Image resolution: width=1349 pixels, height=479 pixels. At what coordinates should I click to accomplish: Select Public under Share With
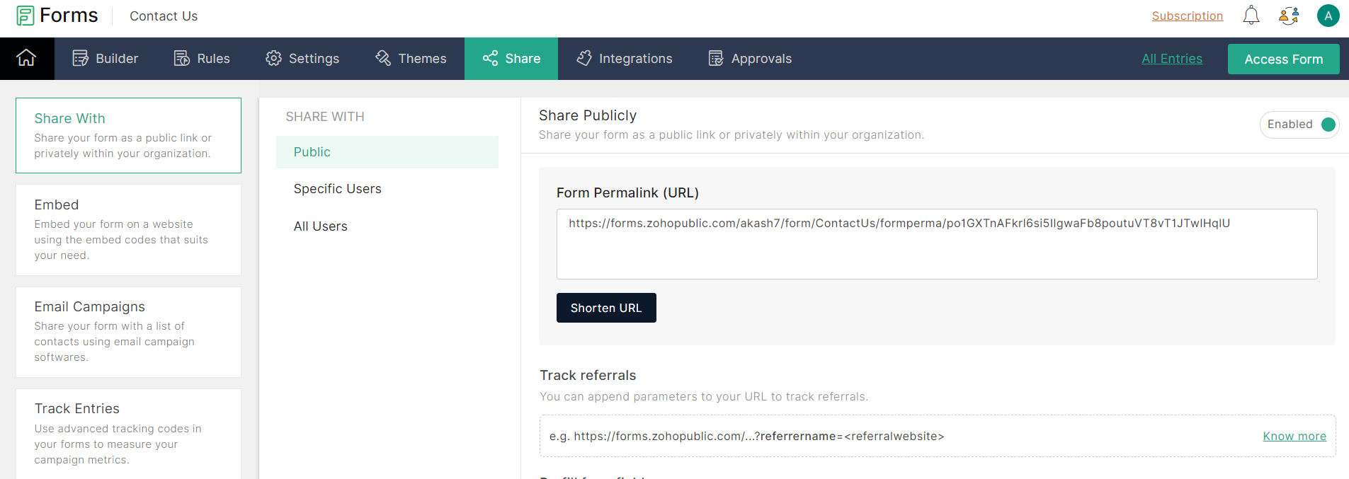[387, 152]
